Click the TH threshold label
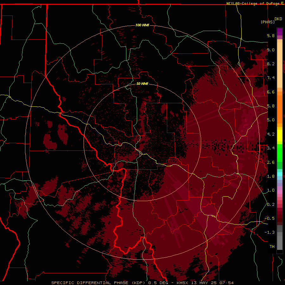Image resolution: width=285 pixels, height=285 pixels. point(272,247)
